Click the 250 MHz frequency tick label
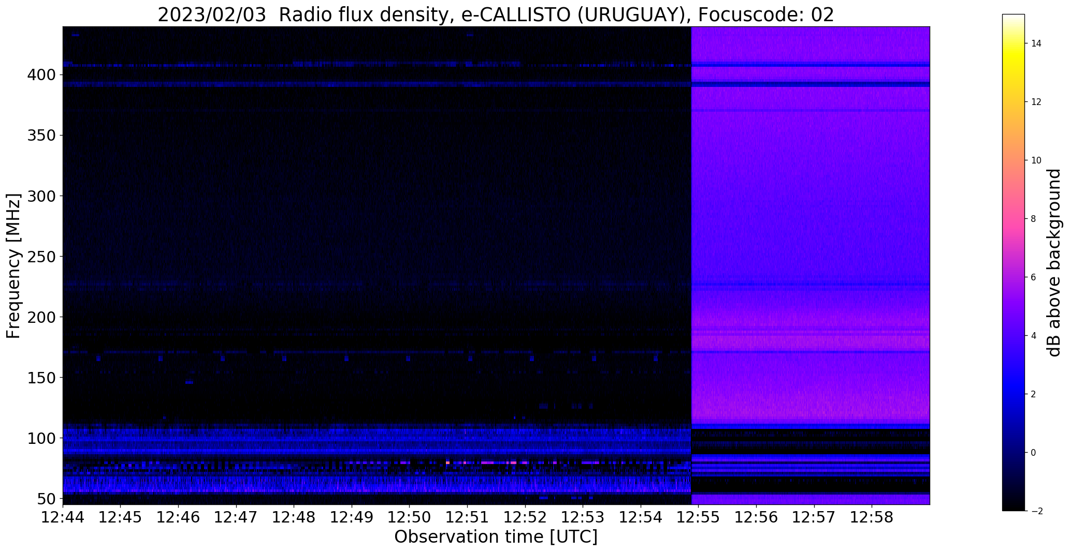This screenshot has width=1070, height=552. (x=41, y=257)
